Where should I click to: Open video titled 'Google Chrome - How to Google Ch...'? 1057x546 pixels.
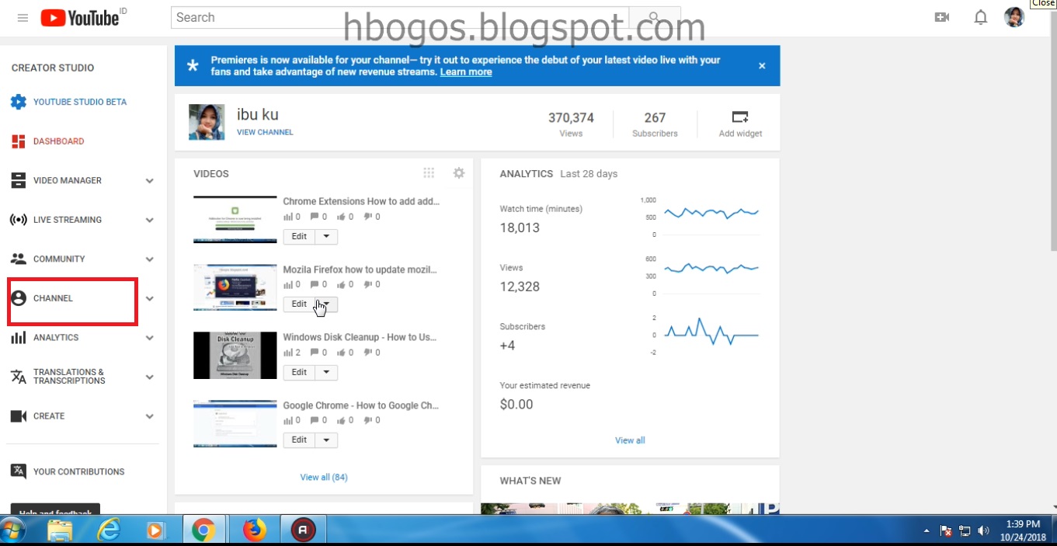361,405
